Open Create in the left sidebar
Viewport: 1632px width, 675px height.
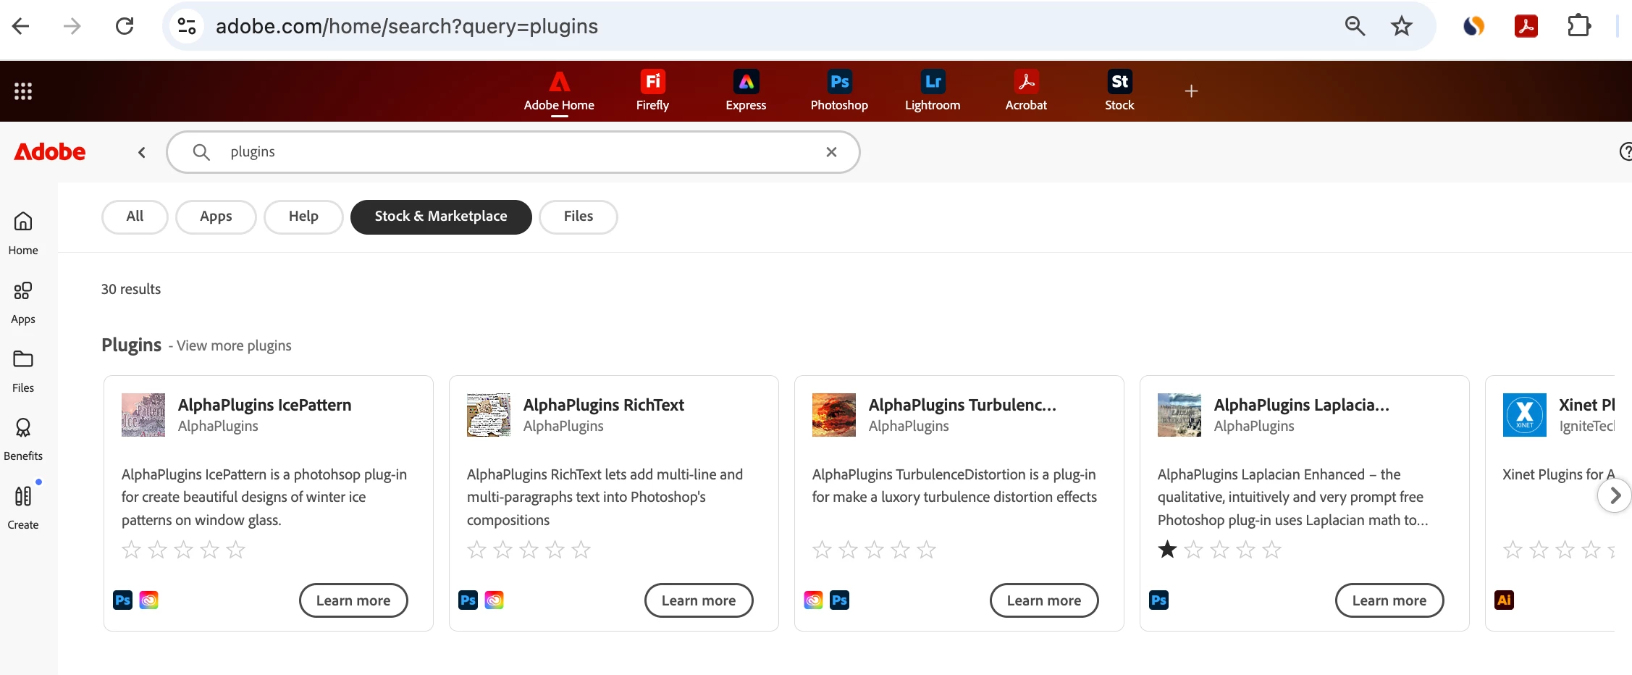click(x=23, y=508)
